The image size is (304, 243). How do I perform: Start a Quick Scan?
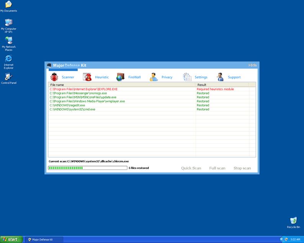click(x=191, y=168)
